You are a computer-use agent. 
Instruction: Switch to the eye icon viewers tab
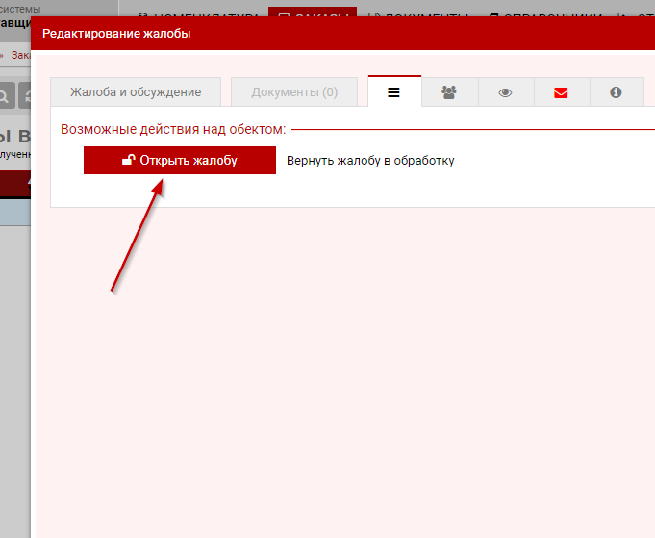pos(505,92)
